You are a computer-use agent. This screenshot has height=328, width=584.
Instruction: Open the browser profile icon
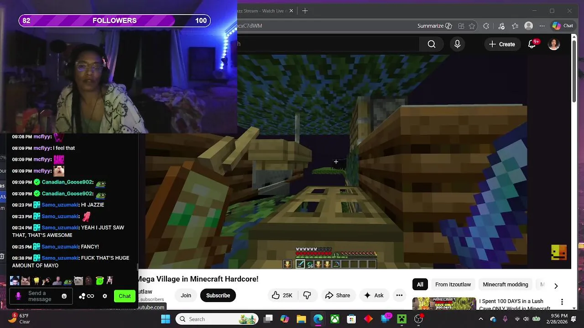point(529,26)
